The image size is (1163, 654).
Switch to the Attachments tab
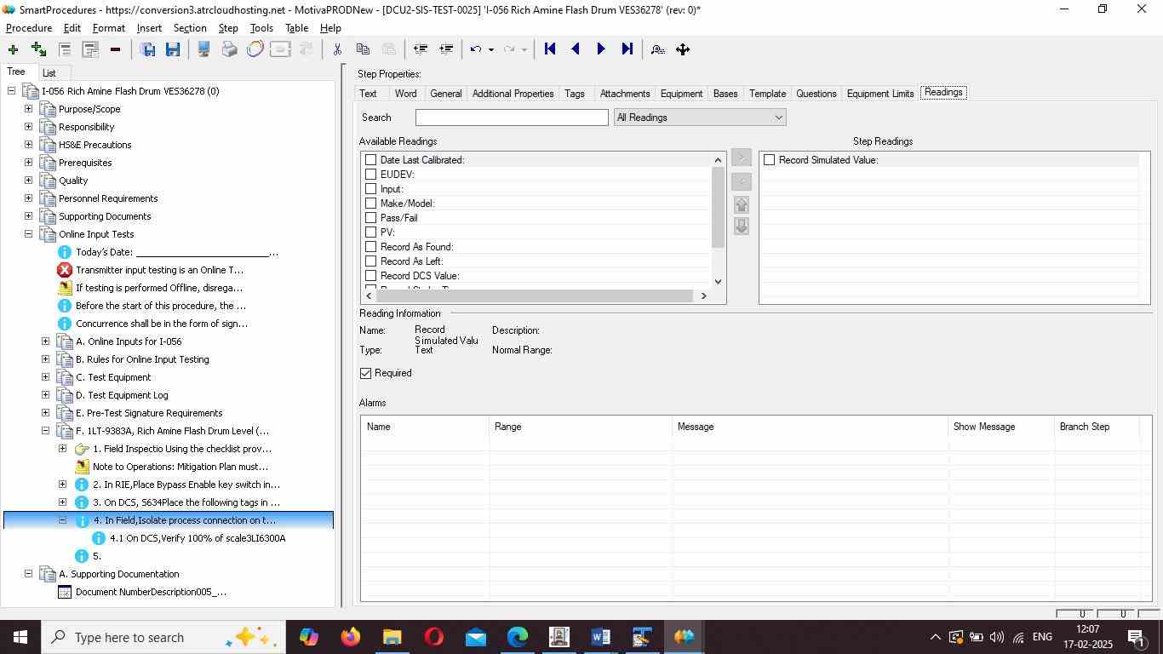[x=625, y=94]
